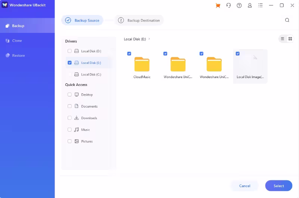Click the Local Disk (D:) drive icon
This screenshot has width=299, height=198.
coord(77,51)
